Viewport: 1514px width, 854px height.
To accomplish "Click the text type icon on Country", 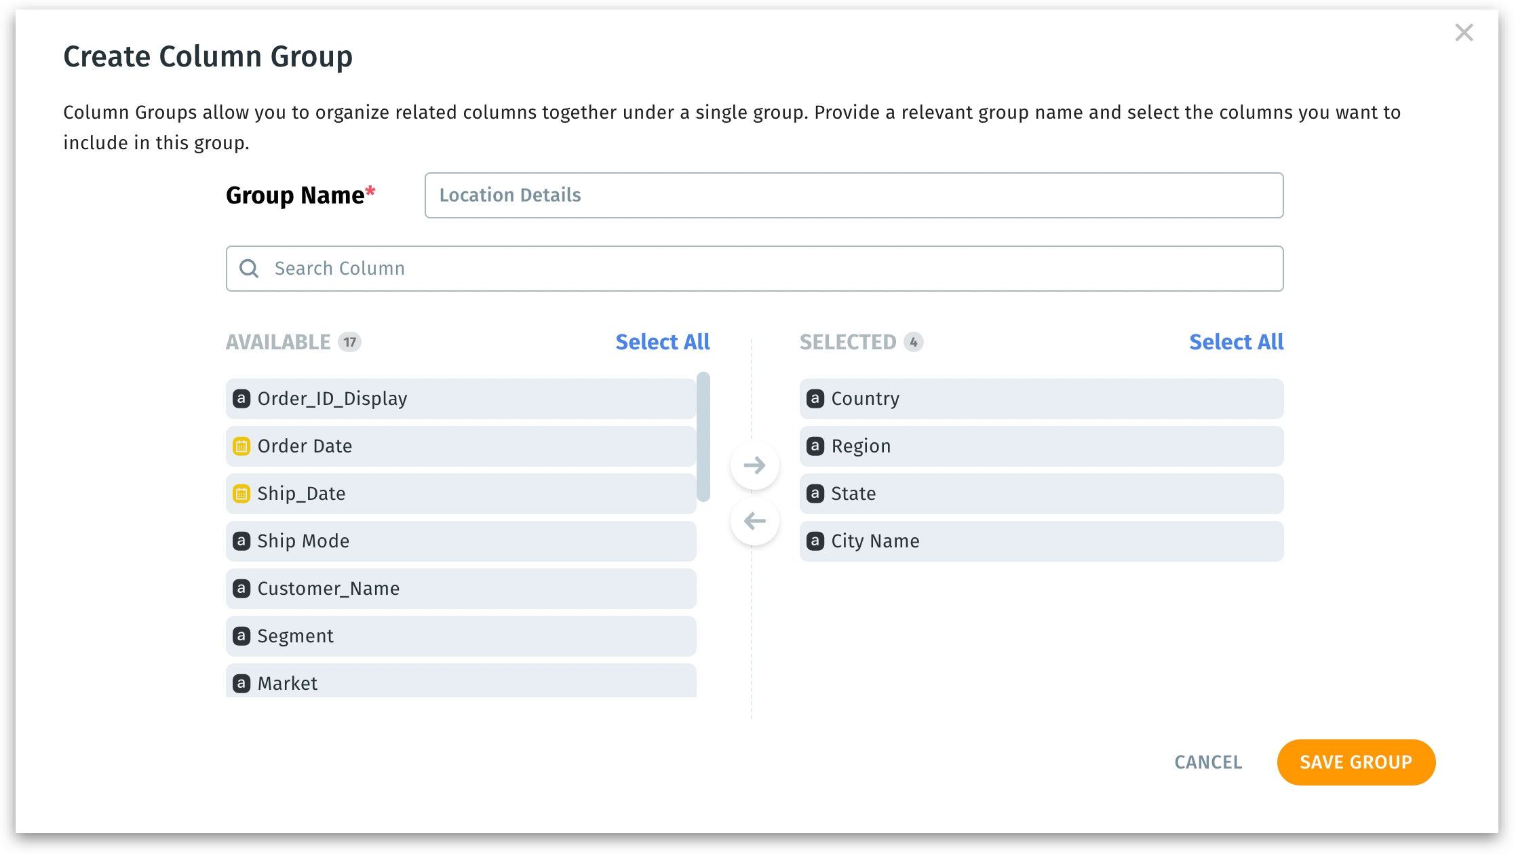I will (x=815, y=399).
